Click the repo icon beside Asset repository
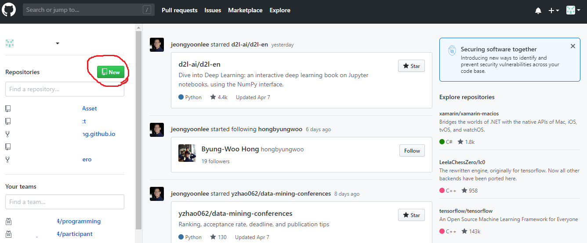The image size is (587, 243). pos(8,108)
